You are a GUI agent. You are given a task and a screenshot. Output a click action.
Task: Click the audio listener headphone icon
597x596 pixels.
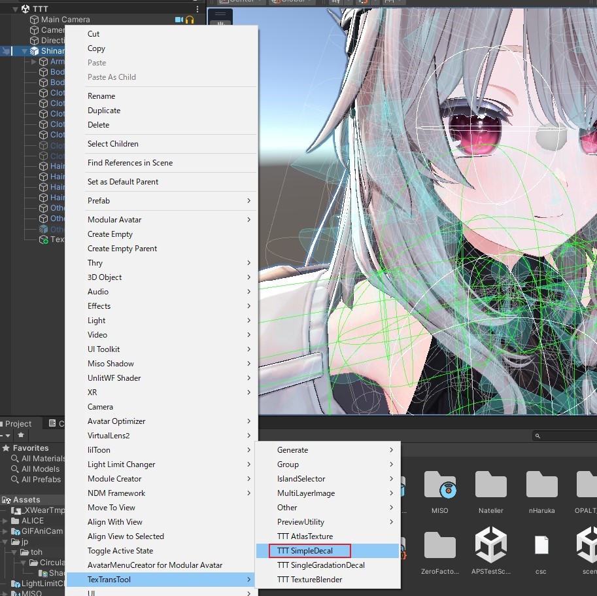tap(190, 20)
